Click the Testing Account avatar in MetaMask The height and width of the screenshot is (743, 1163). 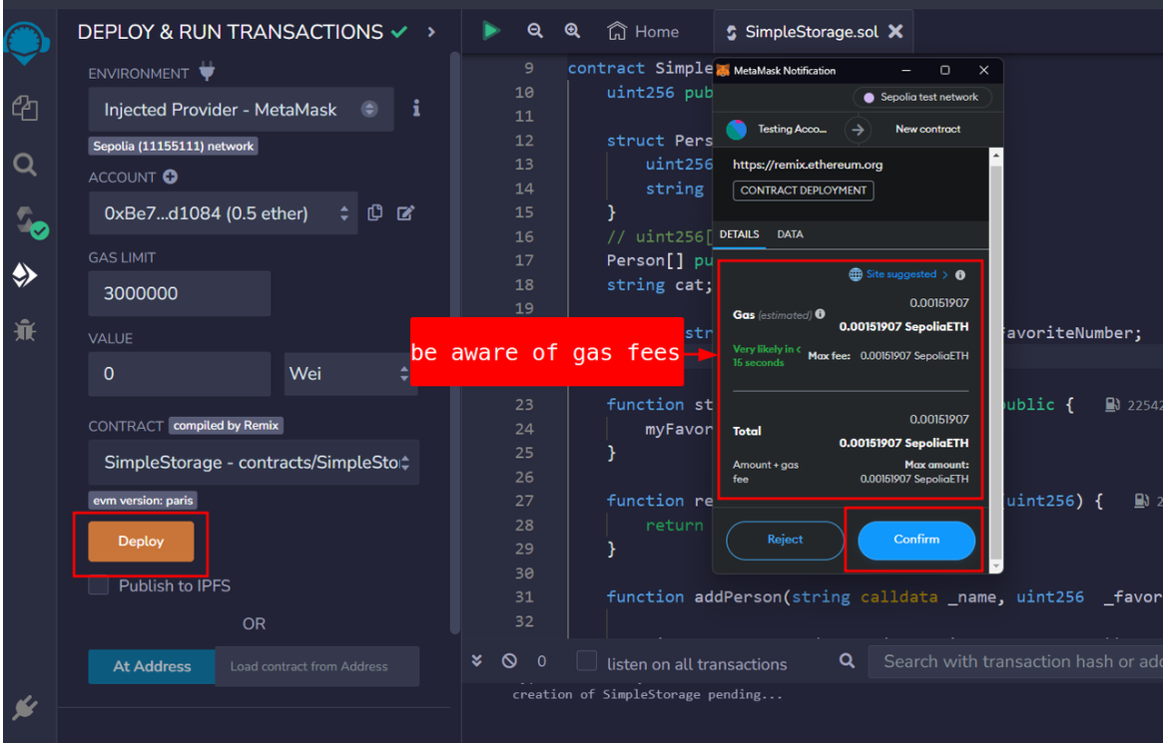tap(736, 130)
